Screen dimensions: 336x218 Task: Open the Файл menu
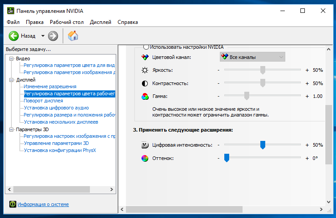pos(13,22)
